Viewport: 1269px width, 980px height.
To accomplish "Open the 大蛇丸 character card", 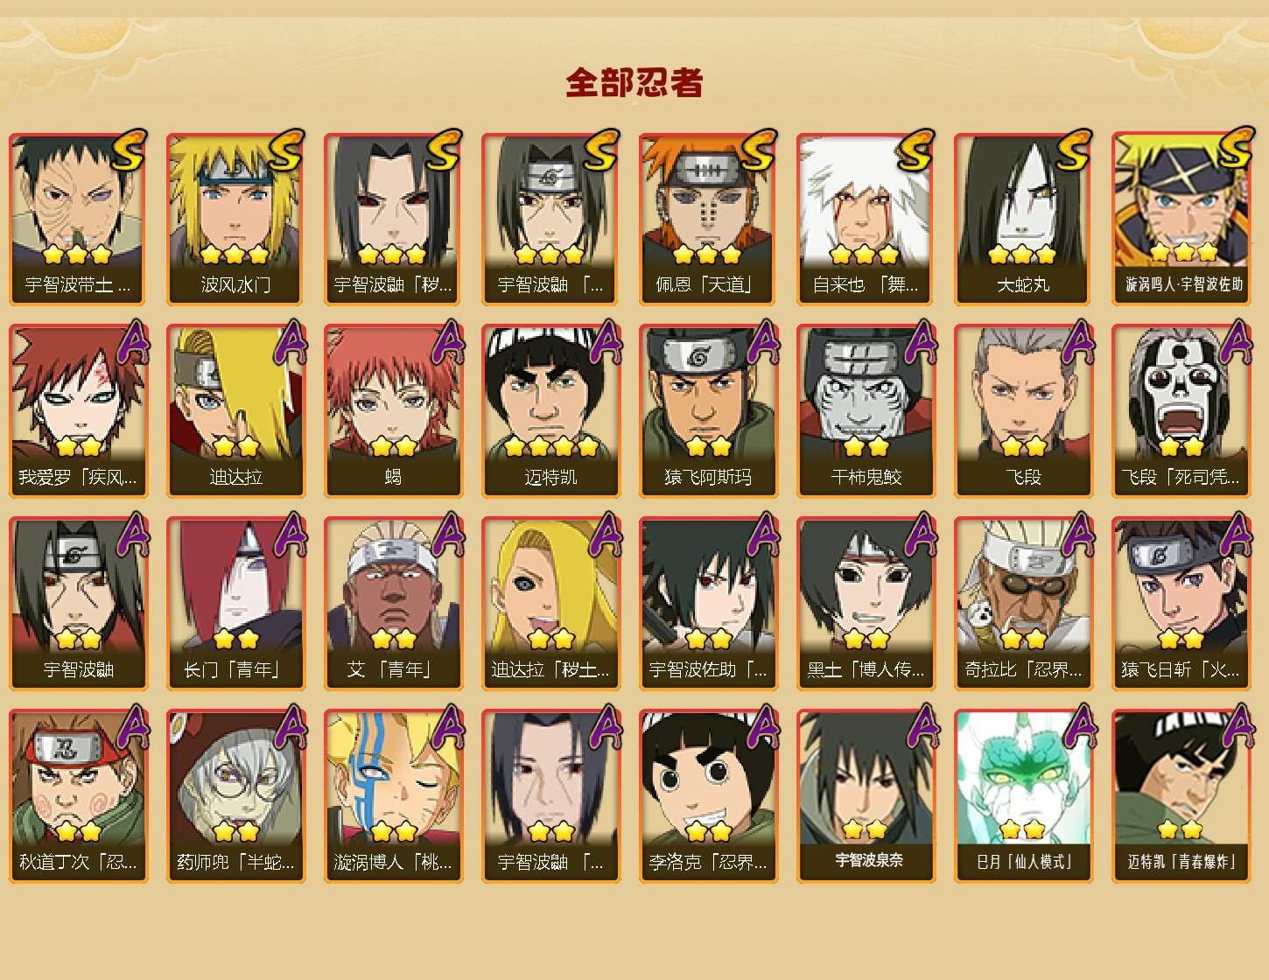I will tap(1023, 219).
